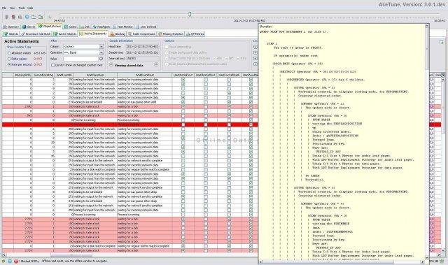The height and width of the screenshot is (265, 448).
Task: Click the round icon beside Value field
Action: coord(101,59)
